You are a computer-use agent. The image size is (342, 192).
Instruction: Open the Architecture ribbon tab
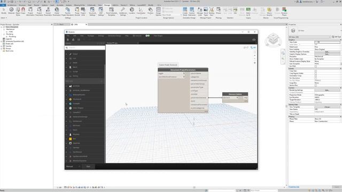point(12,5)
